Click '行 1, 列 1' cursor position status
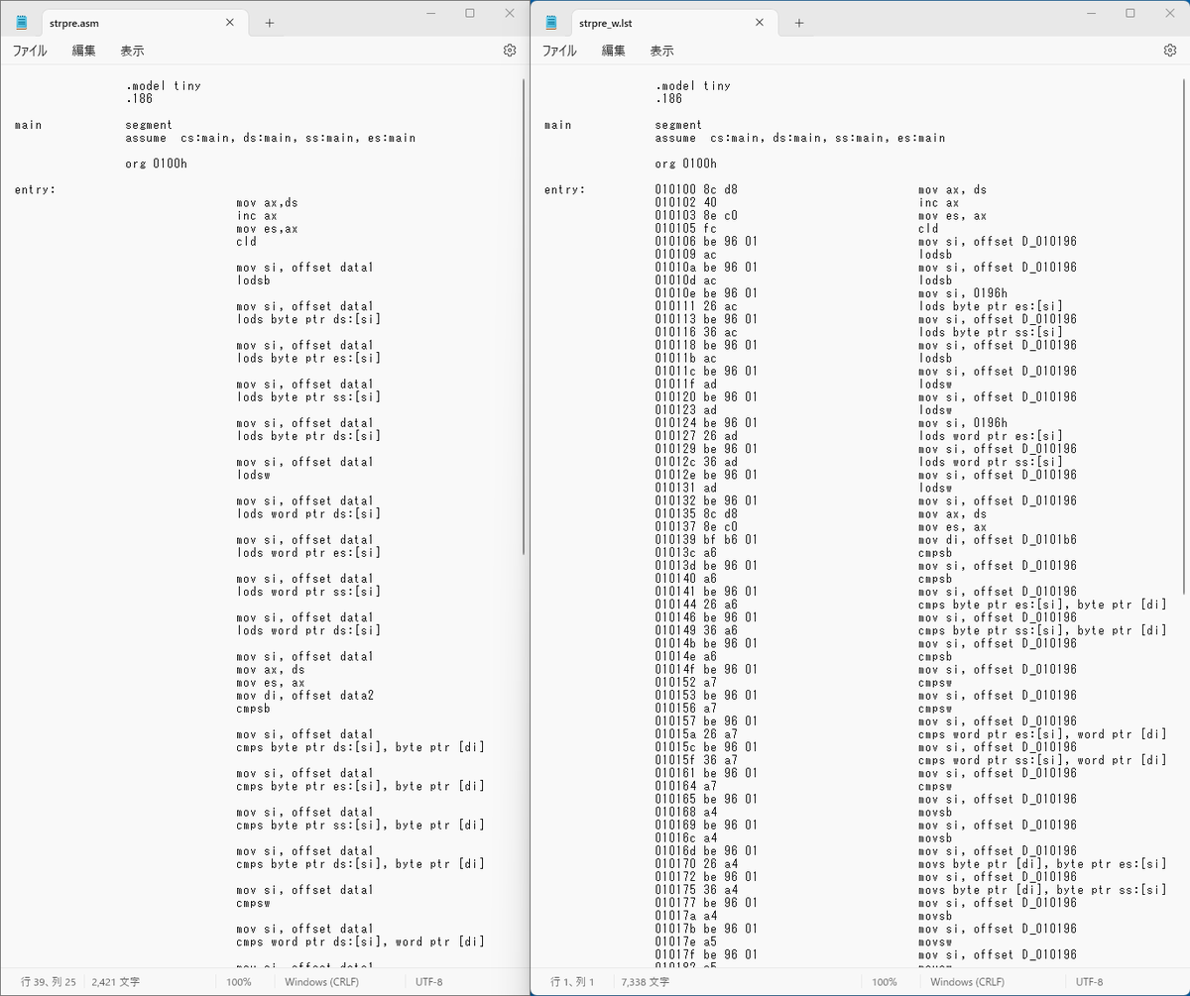 click(x=573, y=981)
